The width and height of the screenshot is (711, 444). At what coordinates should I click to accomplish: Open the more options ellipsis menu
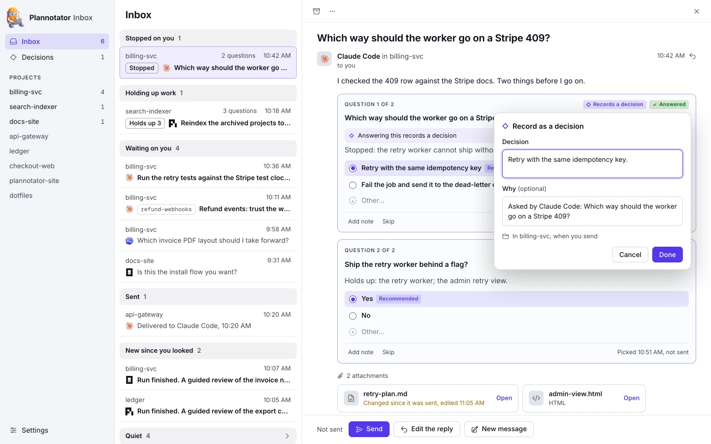click(x=332, y=11)
